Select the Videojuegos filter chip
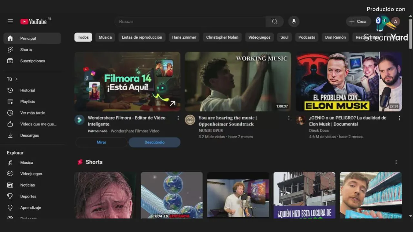Viewport: 413px width, 232px height. point(259,37)
